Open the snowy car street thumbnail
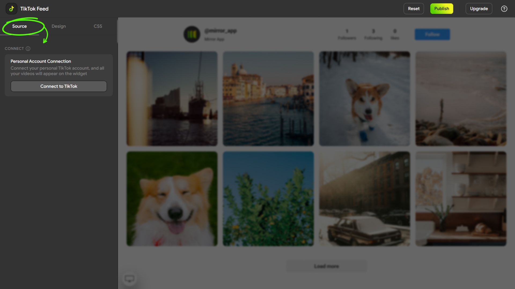Screen dimensions: 515x289 (365, 199)
